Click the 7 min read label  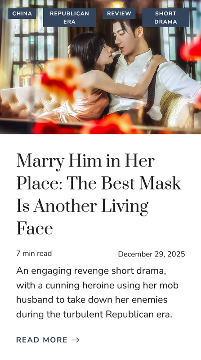tap(34, 253)
